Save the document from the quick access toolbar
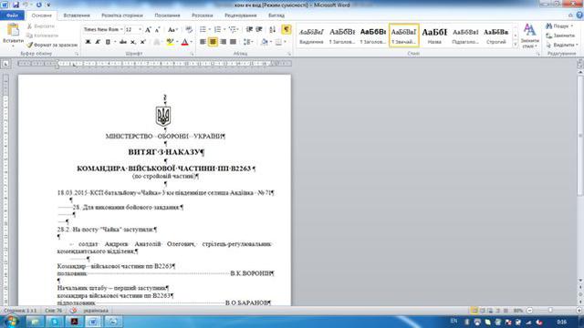This screenshot has height=328, width=584. [16, 5]
